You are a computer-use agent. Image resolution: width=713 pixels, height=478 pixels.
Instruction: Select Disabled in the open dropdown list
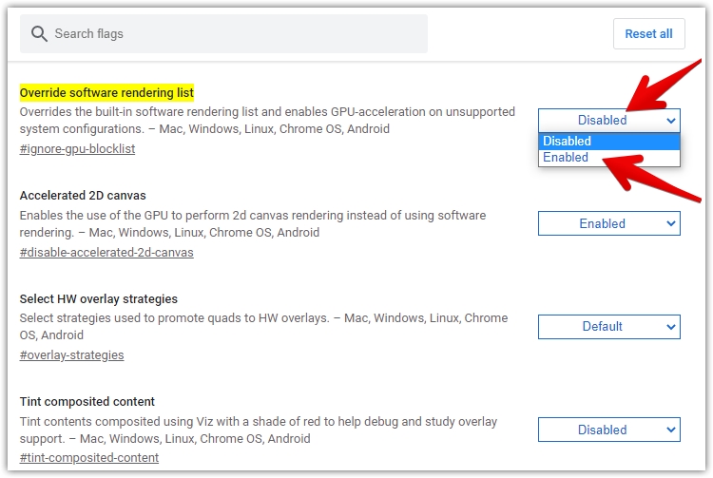pyautogui.click(x=608, y=142)
